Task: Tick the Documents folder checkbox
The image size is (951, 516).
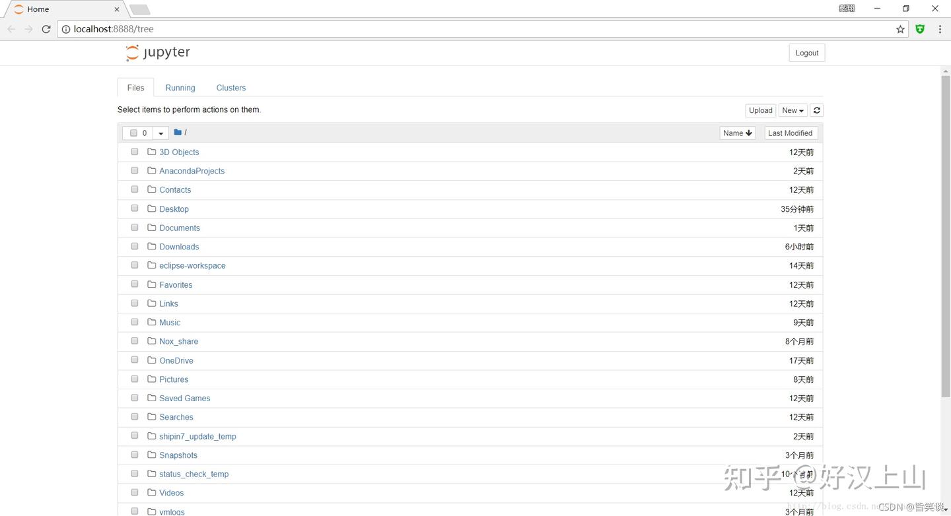Action: 135,228
